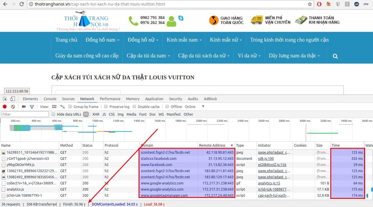The width and height of the screenshot is (373, 207).
Task: Open site search with magnifier icon
Action: (x=335, y=56)
